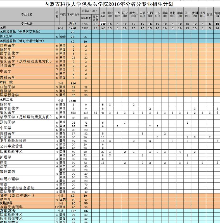Image resolution: width=220 pixels, height=223 pixels.
Task: Select the 少数民族预科 row label
Action: tap(11, 207)
